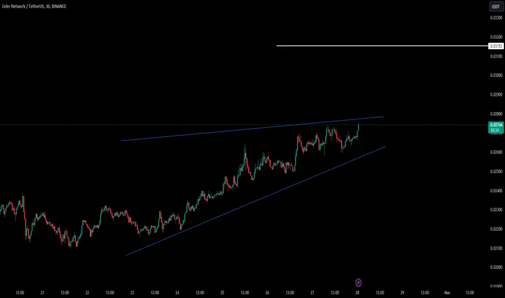Viewport: 505px width, 298px height.
Task: Click the 0.03100 price axis label
Action: tap(496, 56)
